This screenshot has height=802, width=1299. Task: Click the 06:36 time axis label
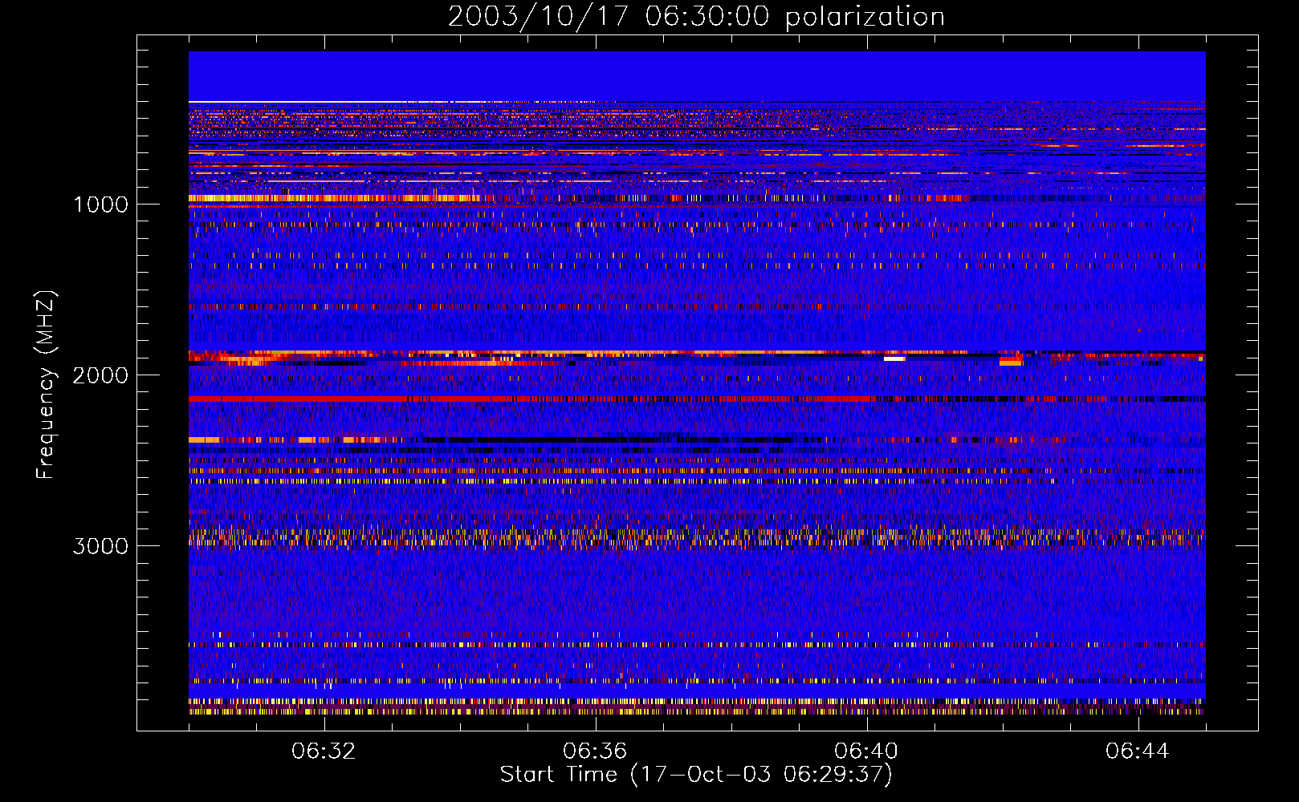595,751
